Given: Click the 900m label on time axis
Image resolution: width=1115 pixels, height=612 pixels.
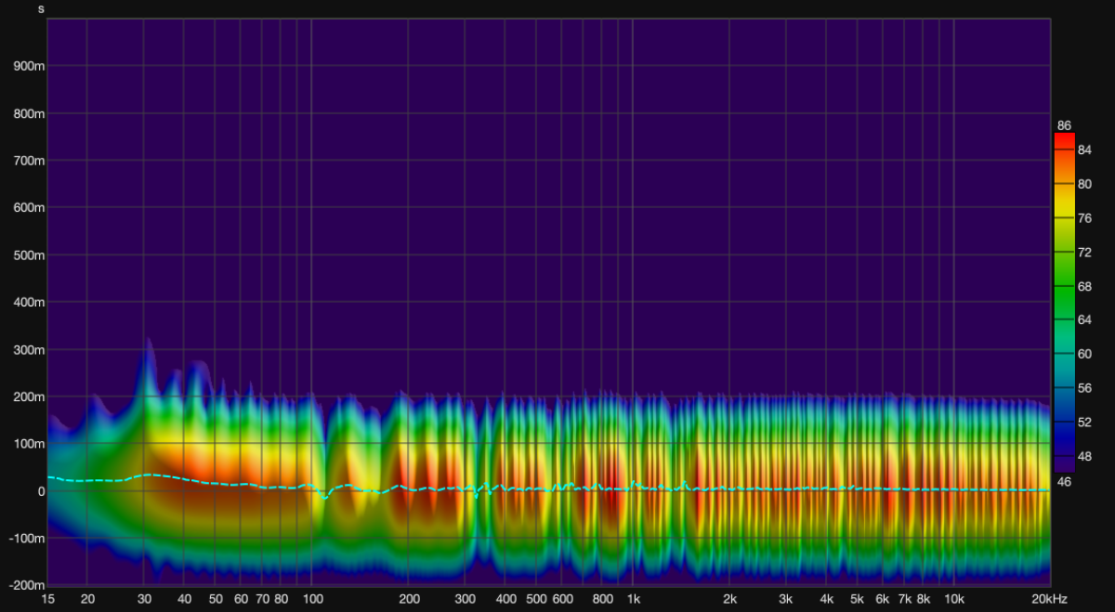Looking at the screenshot, I should pos(29,67).
